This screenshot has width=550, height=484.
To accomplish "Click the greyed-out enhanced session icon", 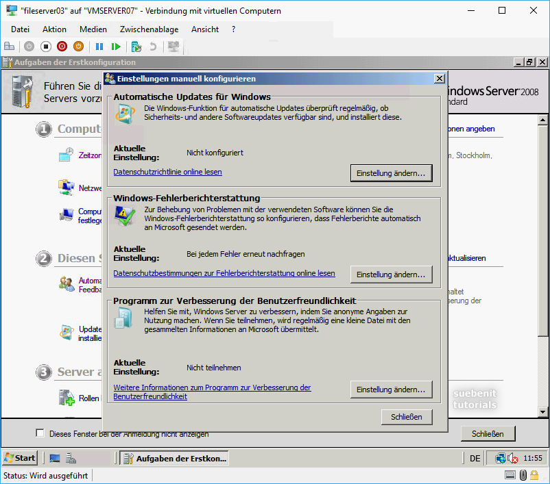I will point(174,47).
